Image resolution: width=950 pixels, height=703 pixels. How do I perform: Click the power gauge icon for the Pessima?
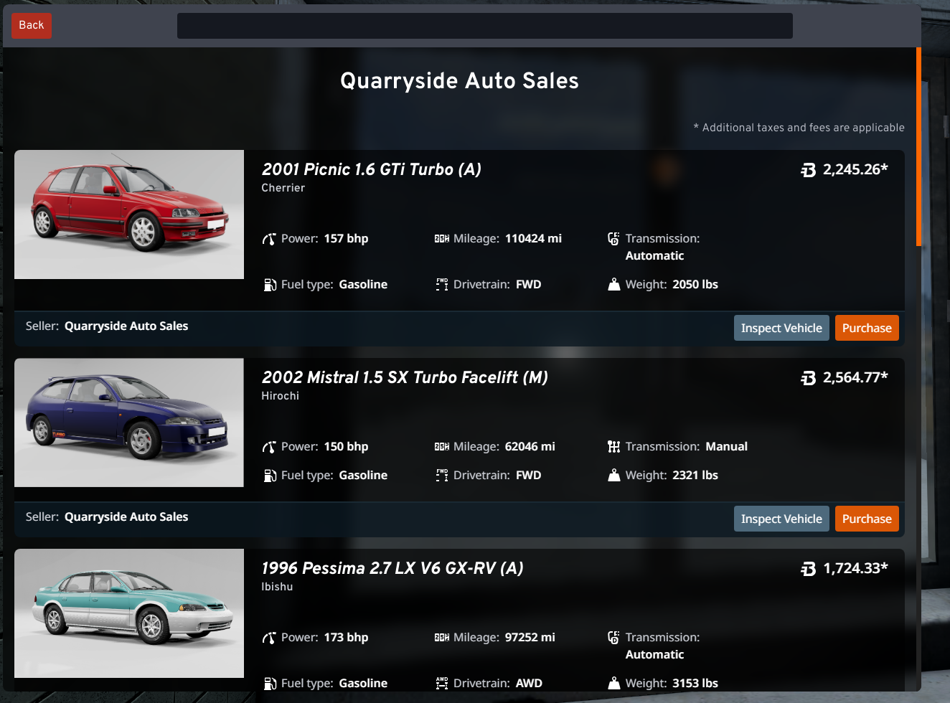[269, 638]
